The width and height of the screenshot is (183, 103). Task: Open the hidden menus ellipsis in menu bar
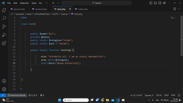tap(46, 3)
